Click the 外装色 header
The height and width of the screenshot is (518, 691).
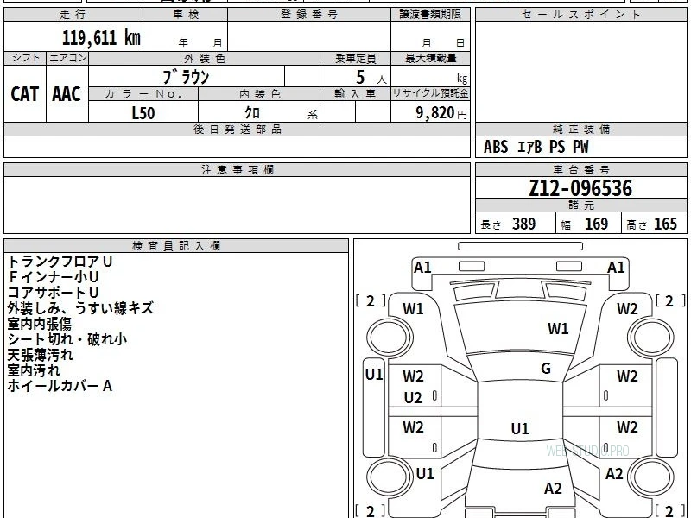tap(205, 58)
